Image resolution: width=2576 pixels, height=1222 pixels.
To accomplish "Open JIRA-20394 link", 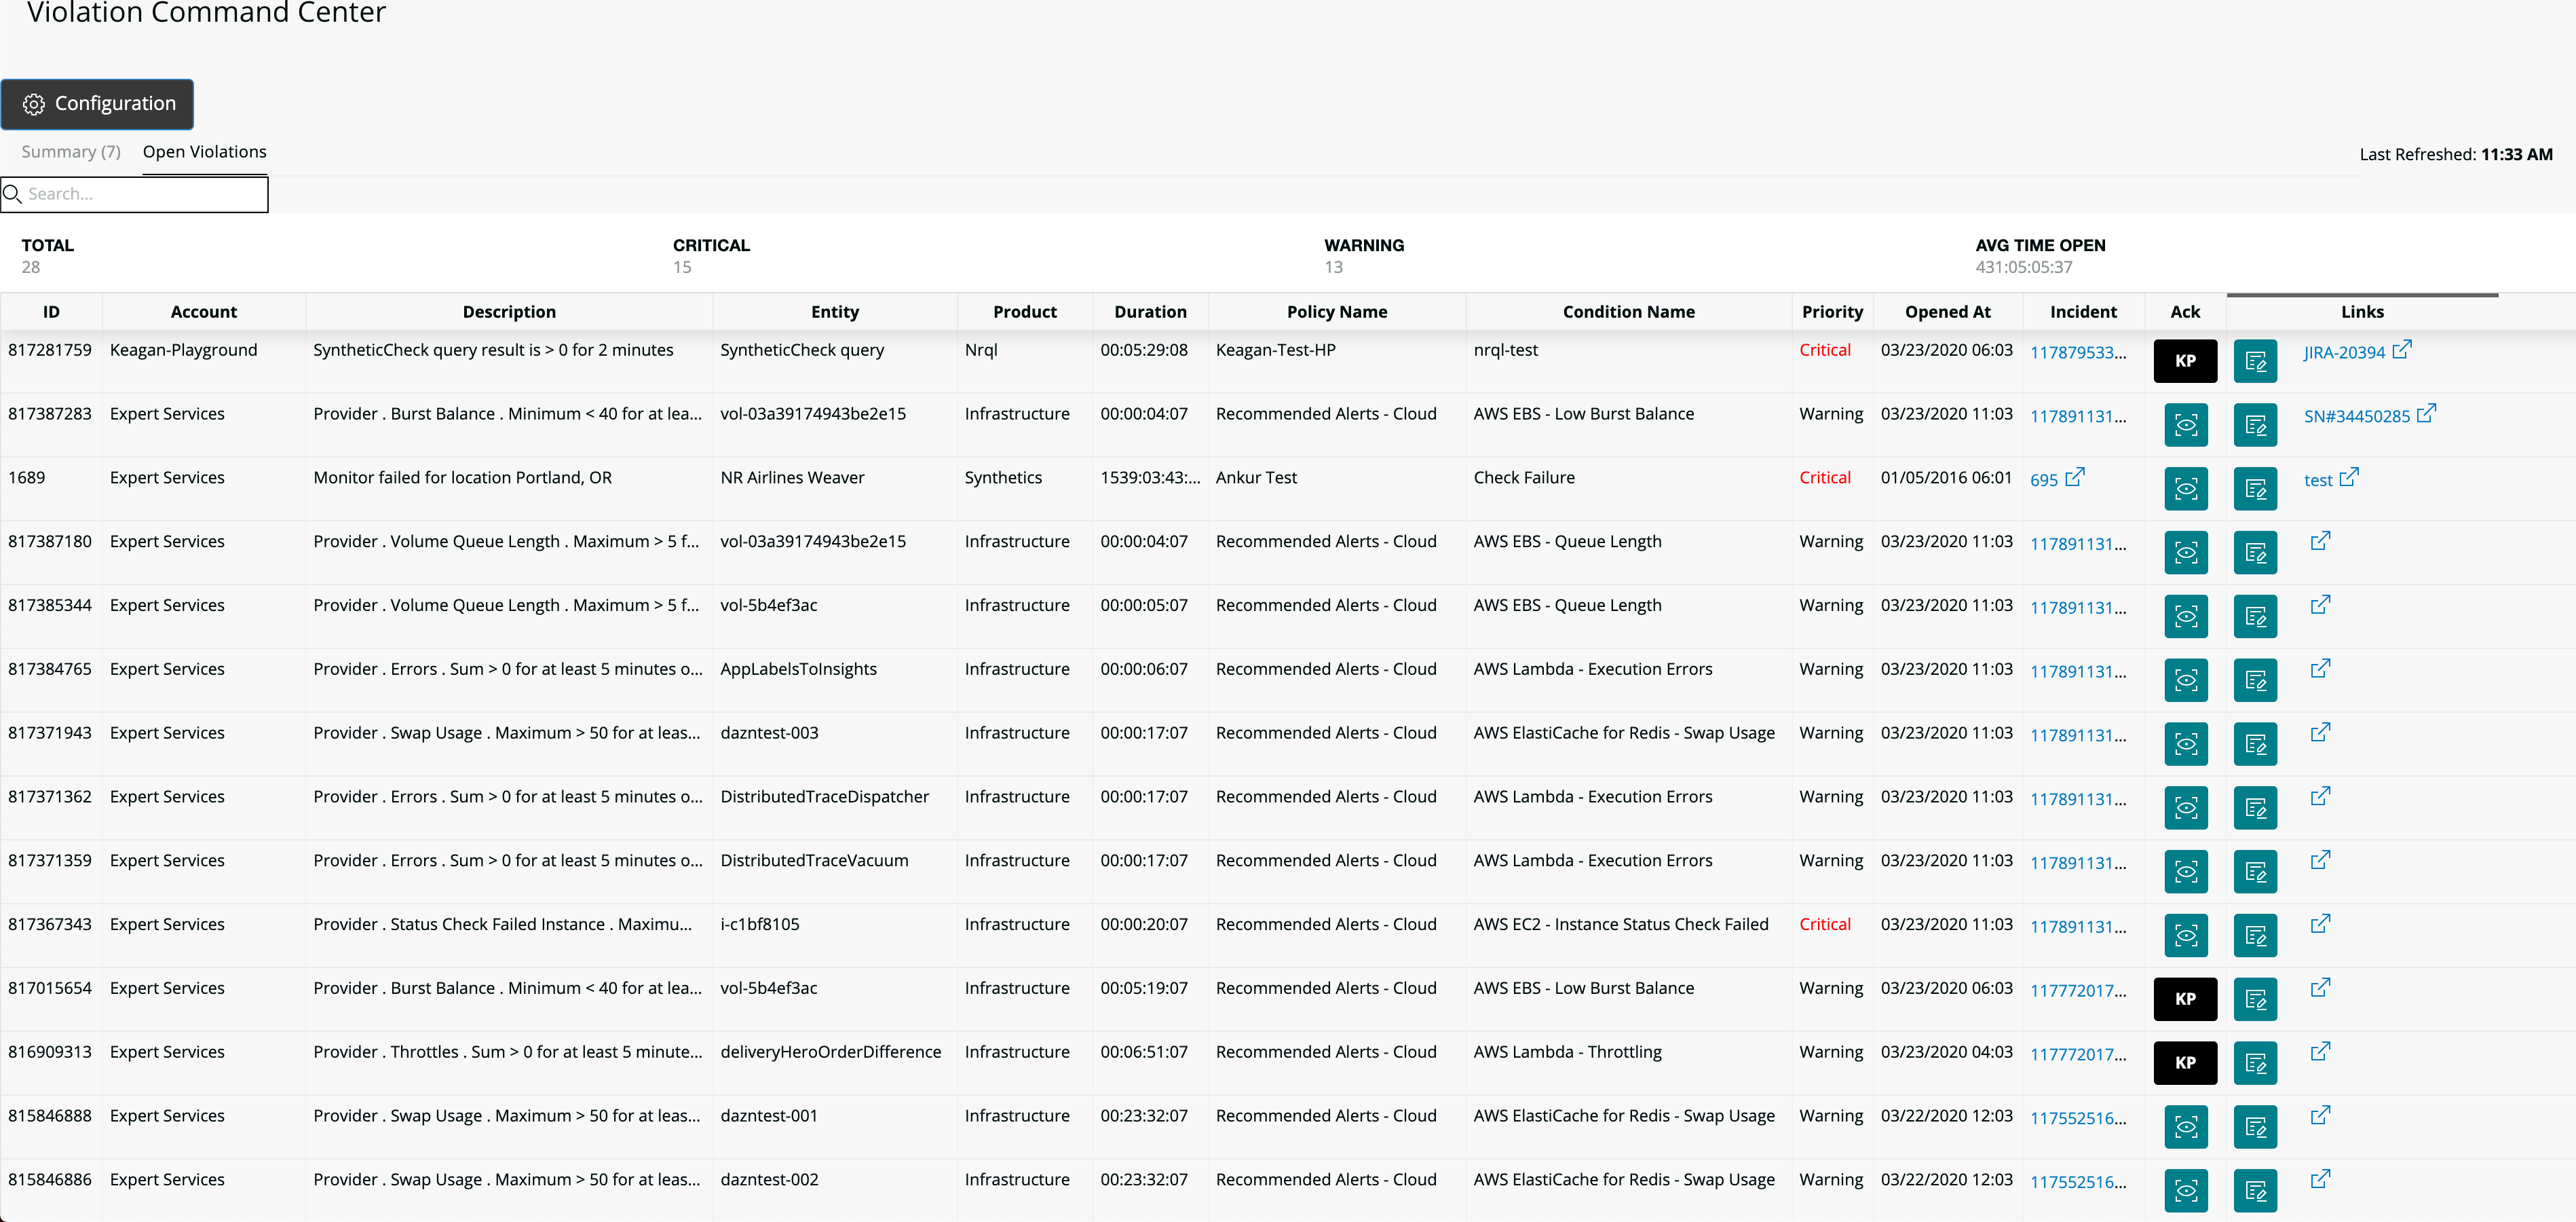I will [2345, 352].
